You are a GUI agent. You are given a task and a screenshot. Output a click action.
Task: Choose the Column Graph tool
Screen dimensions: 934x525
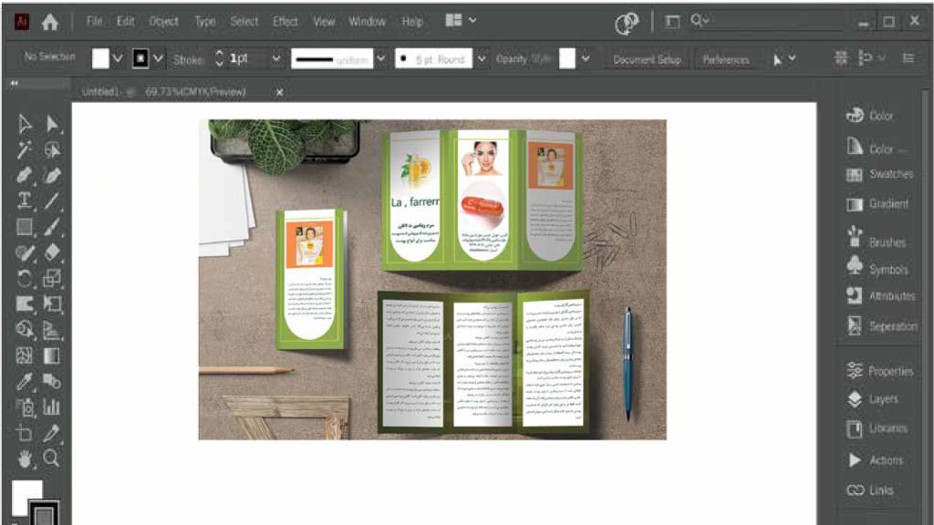coord(52,407)
